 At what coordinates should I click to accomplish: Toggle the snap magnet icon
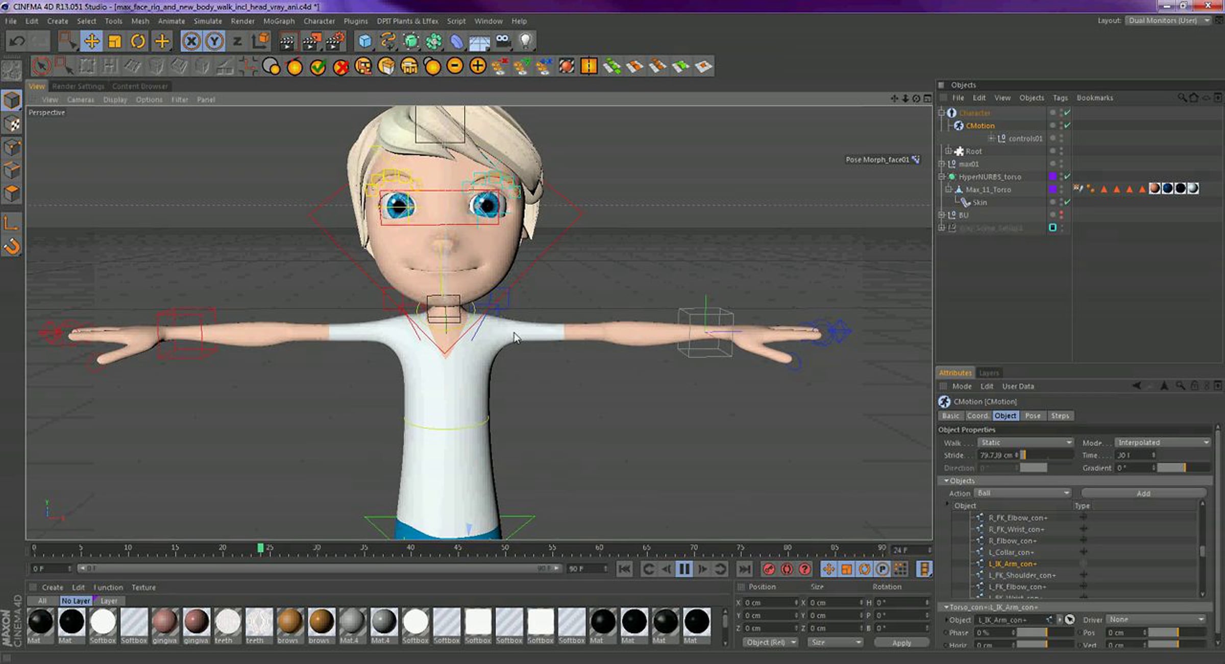coord(12,247)
